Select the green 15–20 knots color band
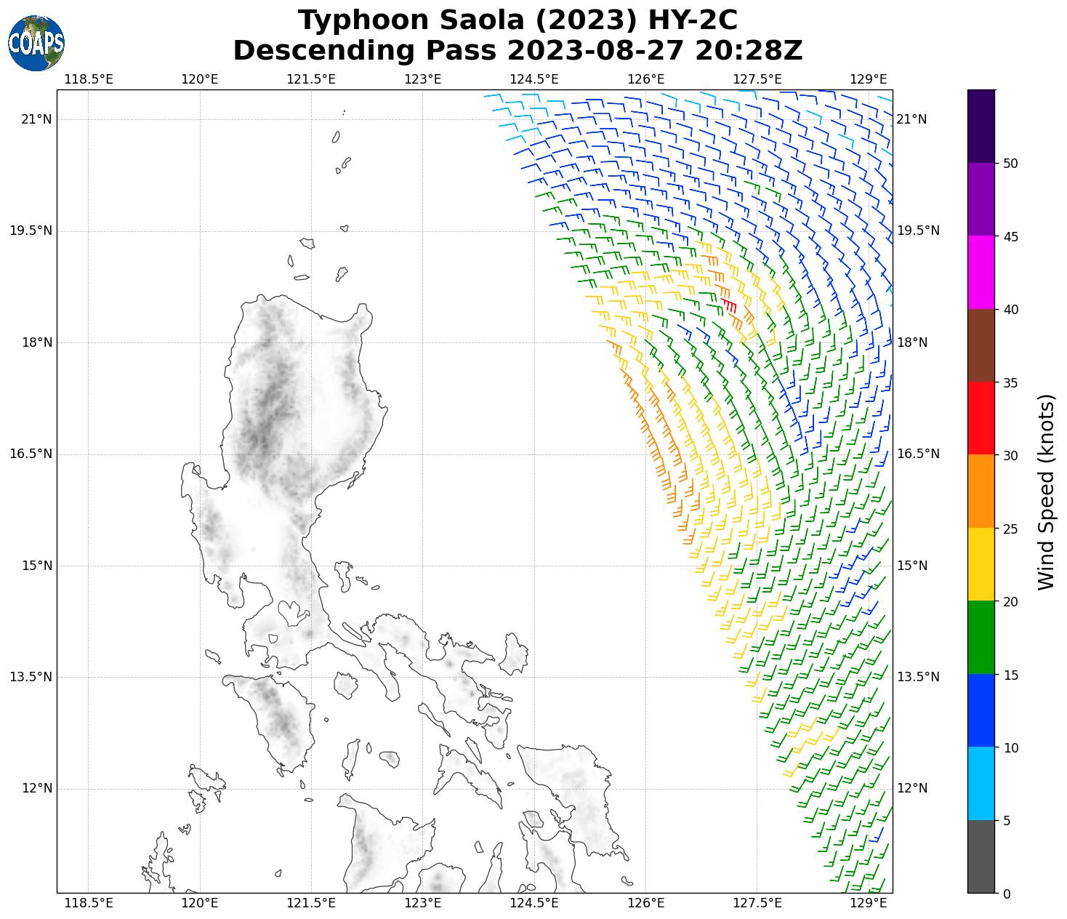 click(x=981, y=638)
